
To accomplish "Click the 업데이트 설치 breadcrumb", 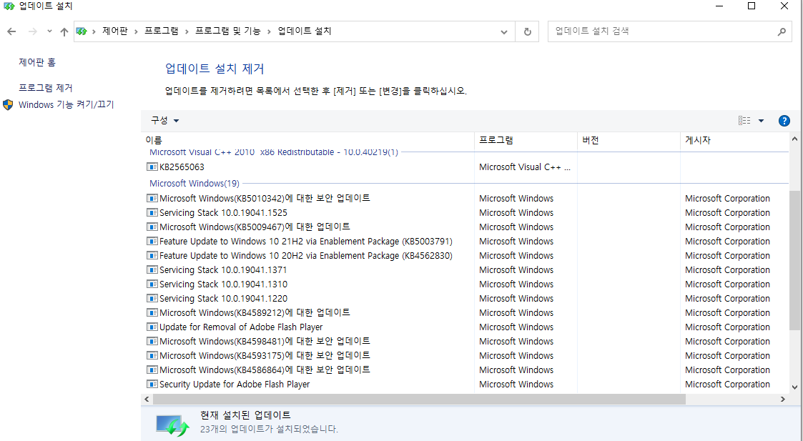I will click(305, 31).
